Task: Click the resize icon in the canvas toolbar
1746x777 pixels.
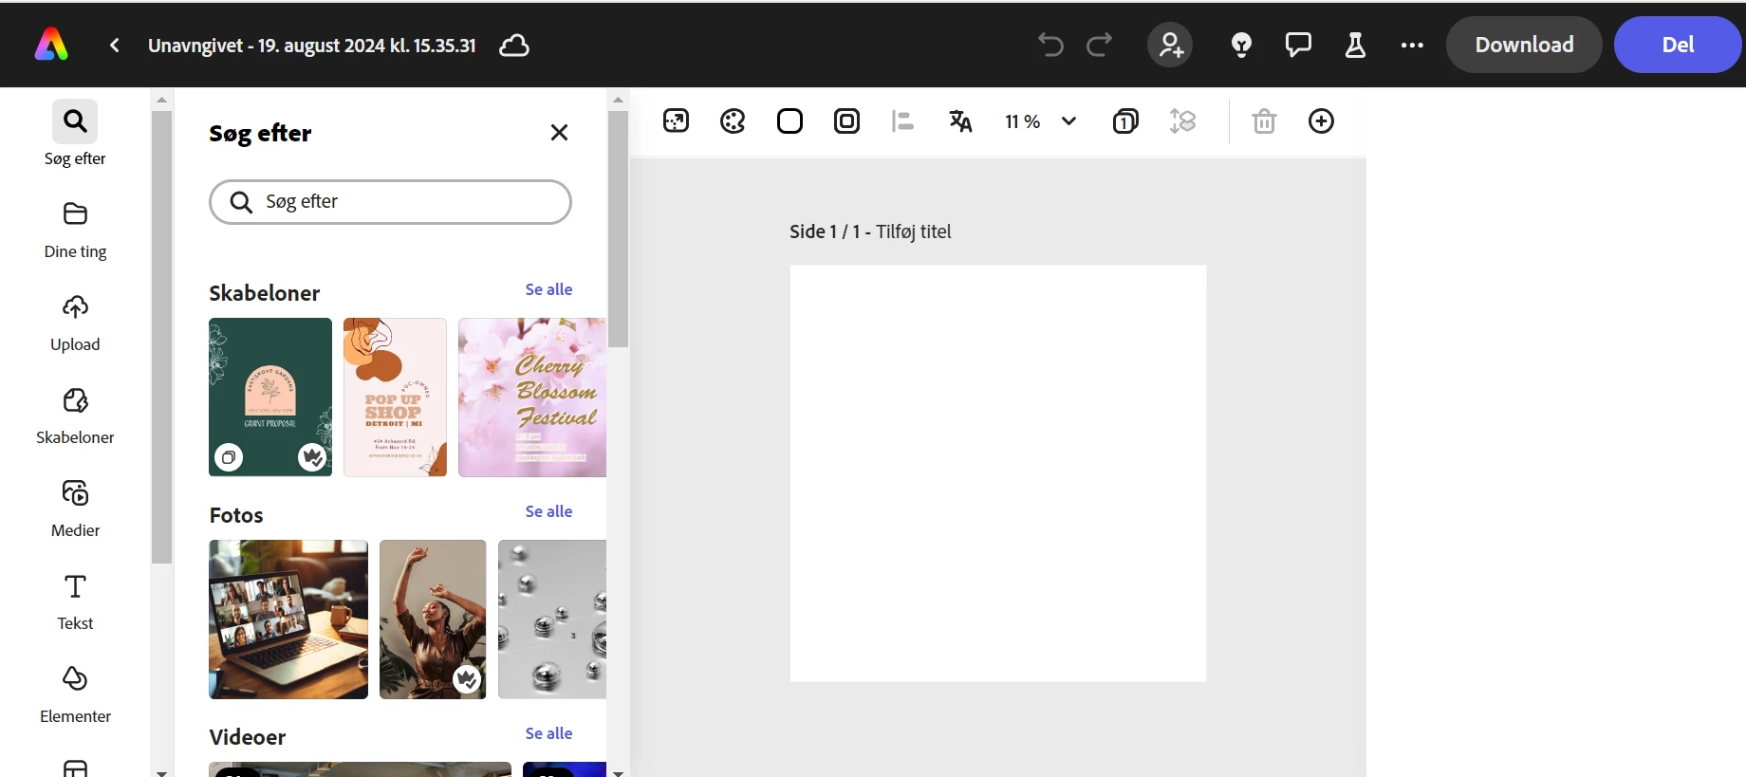Action: pyautogui.click(x=676, y=120)
